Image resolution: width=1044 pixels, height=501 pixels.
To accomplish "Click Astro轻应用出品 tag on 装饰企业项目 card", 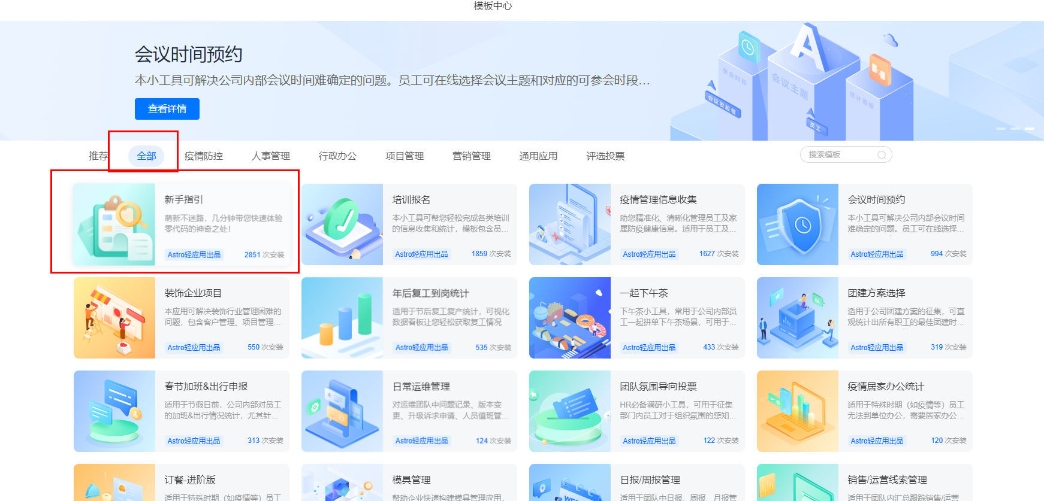I will click(194, 348).
